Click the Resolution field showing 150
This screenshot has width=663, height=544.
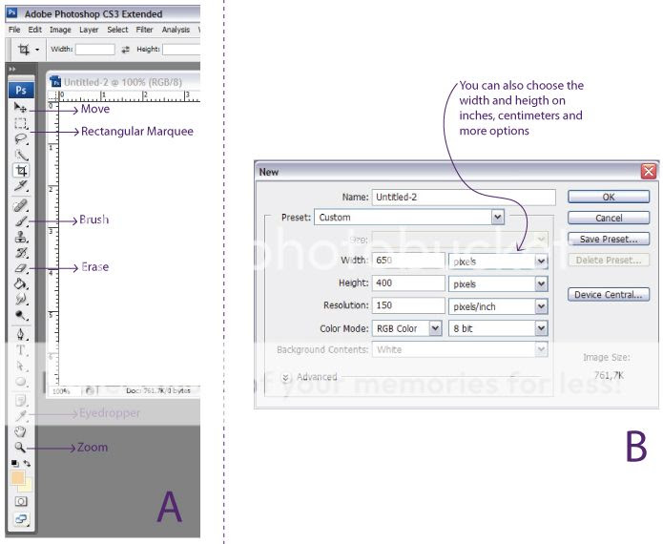pyautogui.click(x=408, y=305)
